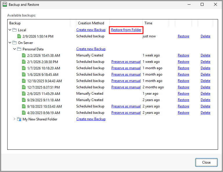Select the 2/6/2025 11:45:29 AM backup row
This screenshot has height=172, width=223.
tap(113, 94)
